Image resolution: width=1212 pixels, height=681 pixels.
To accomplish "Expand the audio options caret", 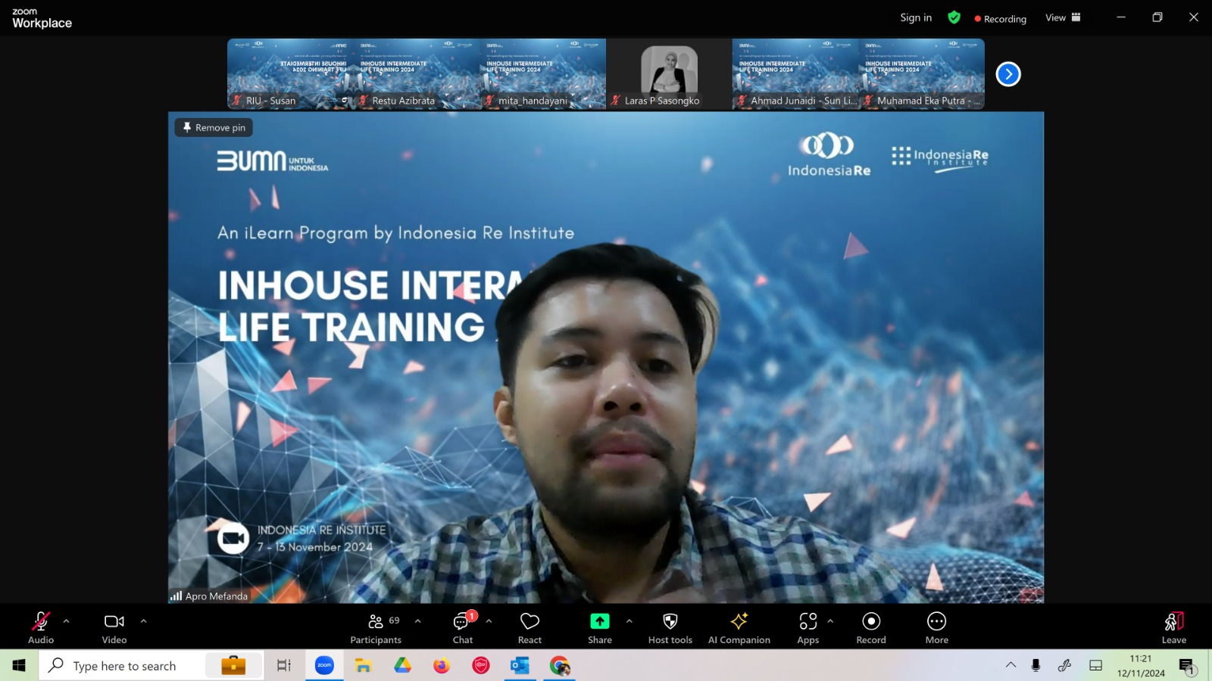I will 67,621.
